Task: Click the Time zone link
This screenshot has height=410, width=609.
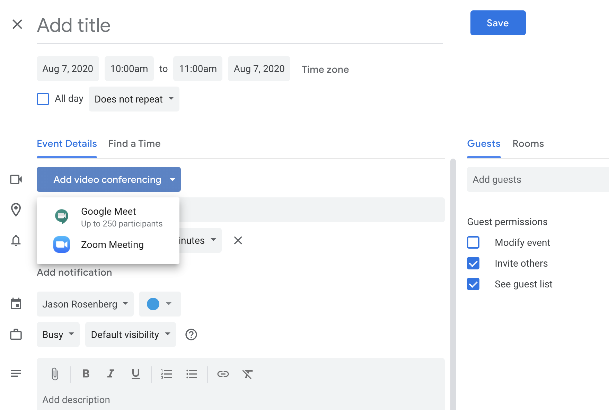Action: coord(325,69)
